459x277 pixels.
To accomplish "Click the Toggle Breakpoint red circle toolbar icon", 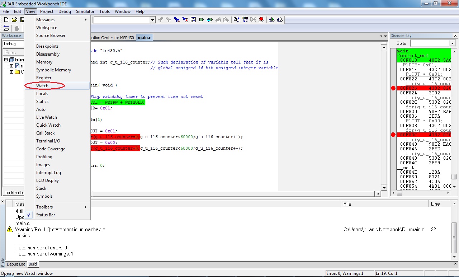I will (x=261, y=20).
